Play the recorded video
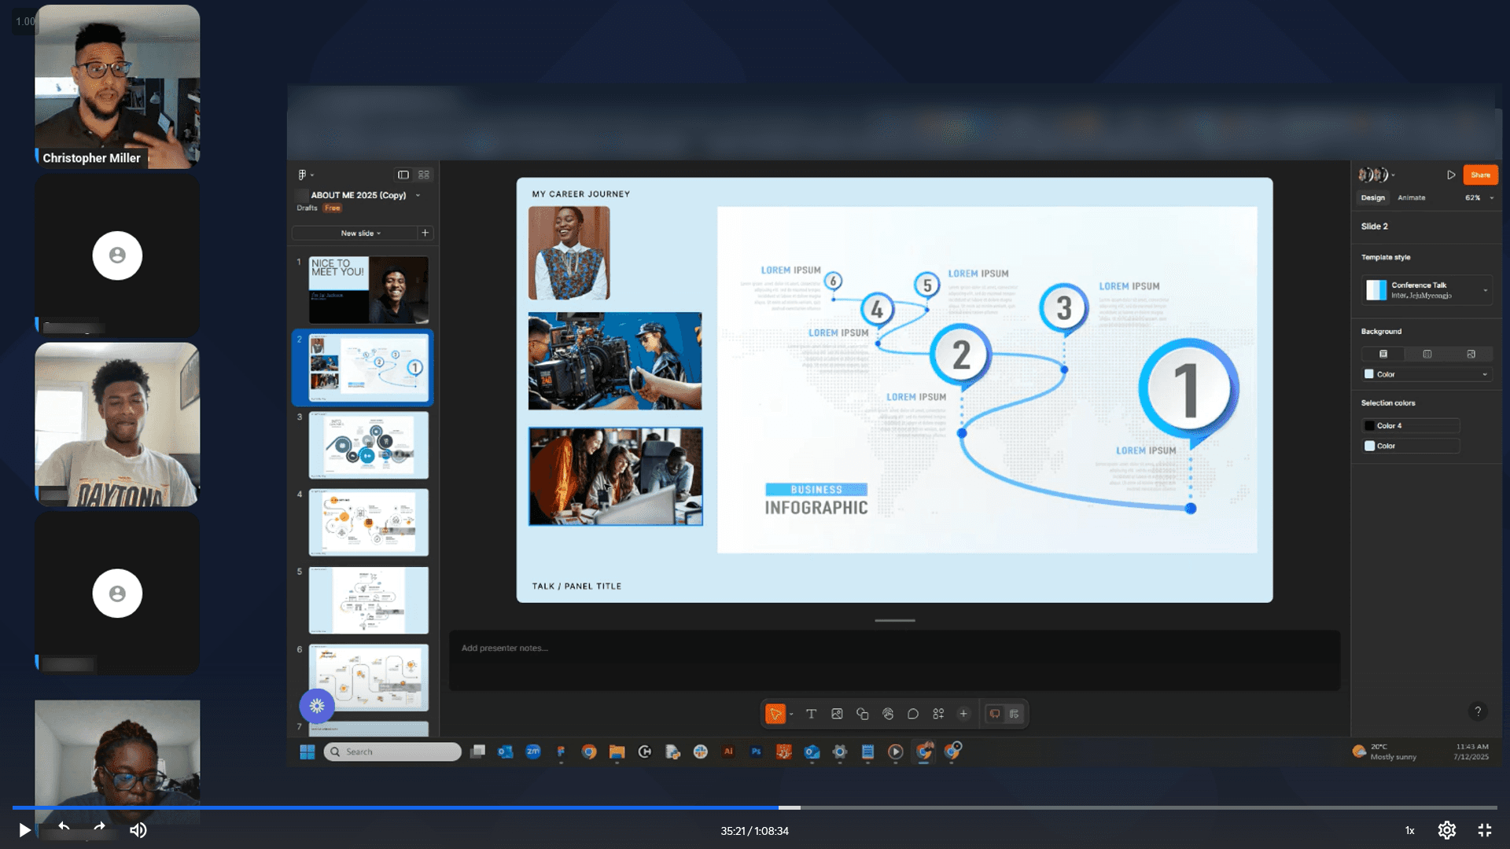Viewport: 1510px width, 849px height. pos(24,830)
